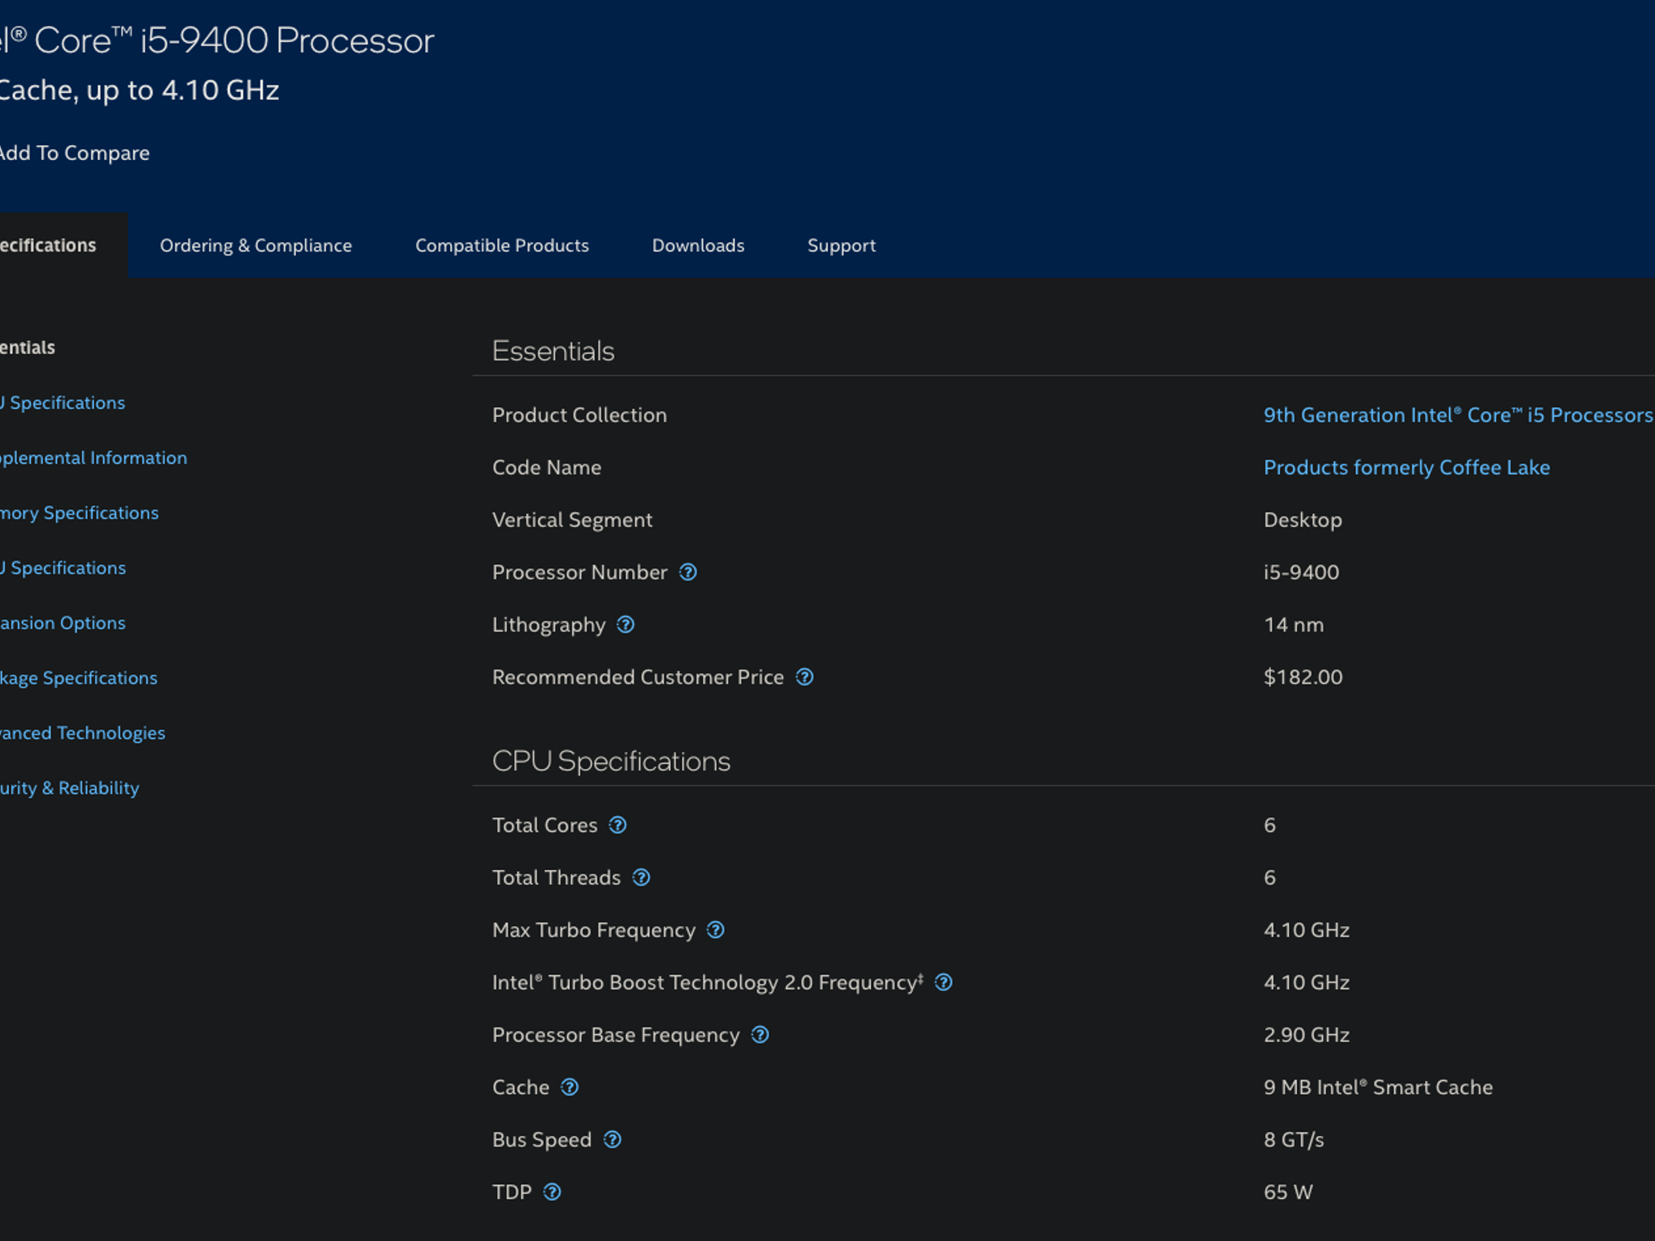The height and width of the screenshot is (1241, 1655).
Task: Click the 'up to 4.10 GHz' subtitle
Action: click(x=183, y=90)
